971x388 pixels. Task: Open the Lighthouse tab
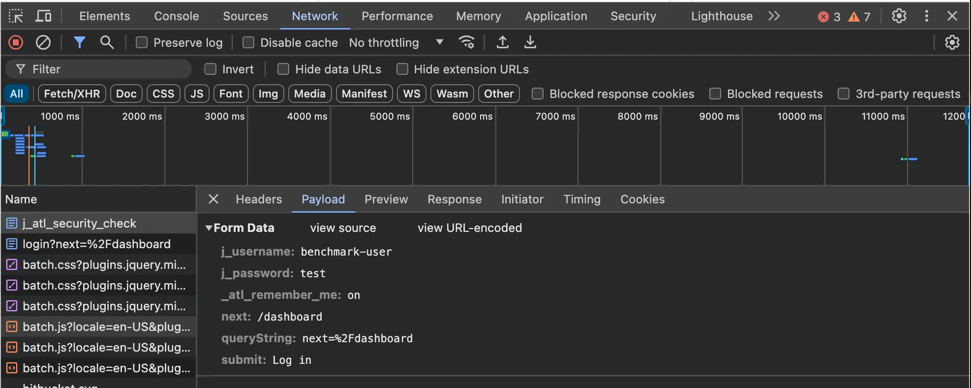pos(722,16)
